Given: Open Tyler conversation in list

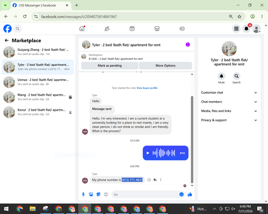Looking at the screenshot, I should (38, 67).
